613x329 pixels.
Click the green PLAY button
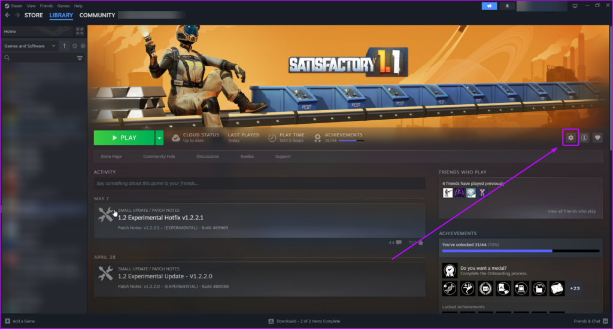point(124,138)
